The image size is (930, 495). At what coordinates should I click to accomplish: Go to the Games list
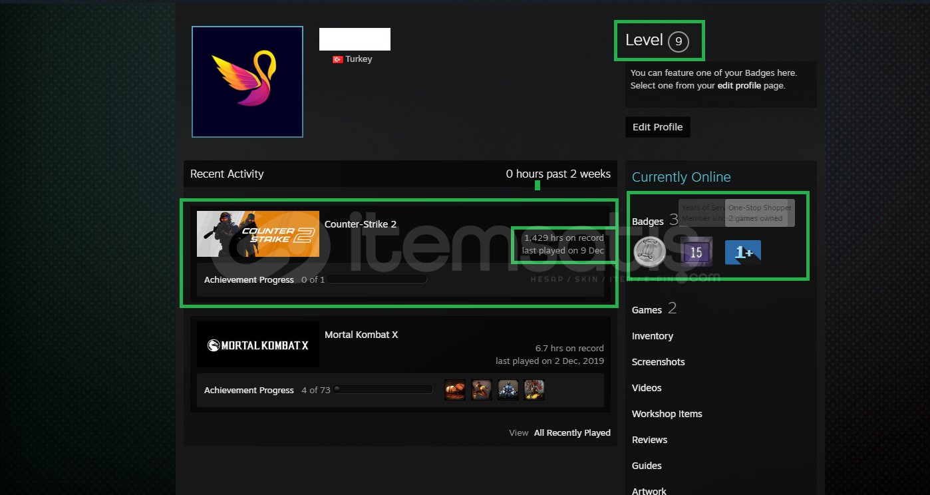(647, 310)
